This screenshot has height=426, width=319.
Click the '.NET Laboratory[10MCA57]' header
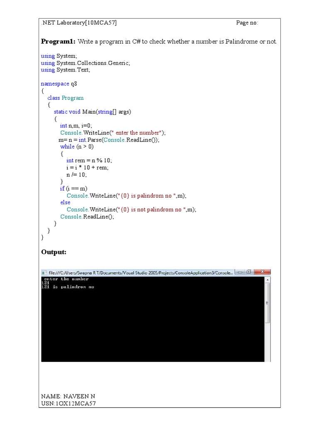coord(79,22)
